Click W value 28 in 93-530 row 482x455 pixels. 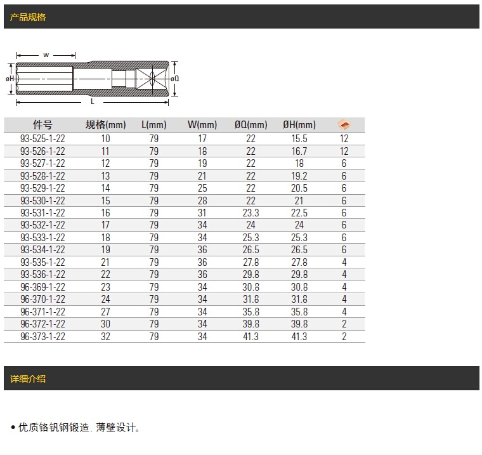202,201
